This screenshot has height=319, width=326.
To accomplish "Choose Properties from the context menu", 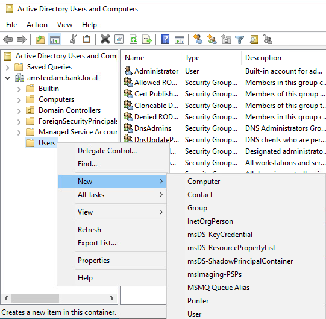I will [x=113, y=261].
